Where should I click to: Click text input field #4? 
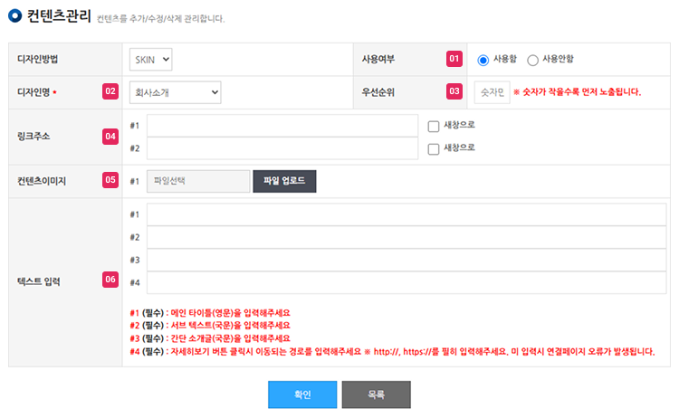tap(406, 282)
